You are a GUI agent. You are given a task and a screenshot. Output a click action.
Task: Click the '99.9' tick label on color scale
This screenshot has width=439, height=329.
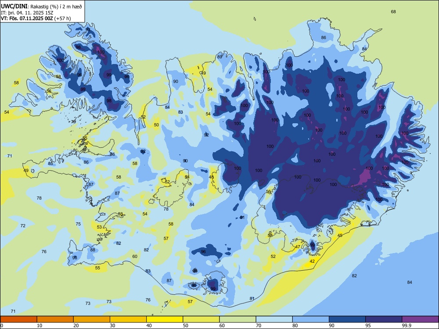(x=407, y=325)
